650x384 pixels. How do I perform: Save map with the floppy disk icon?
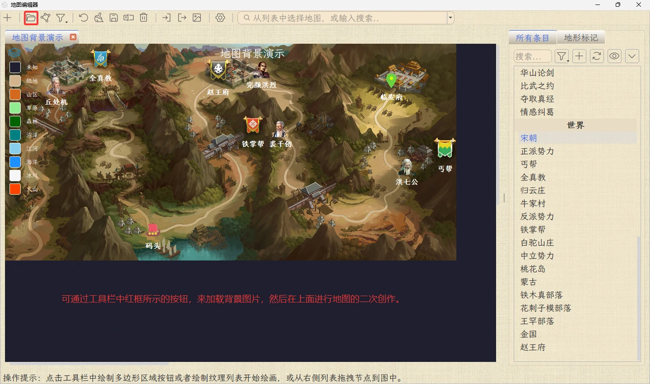click(x=114, y=18)
